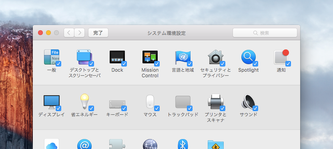The width and height of the screenshot is (333, 149).
Task: Uncheck the デスクトップとスクリーンセーバ checkbox
Action: coord(91,64)
